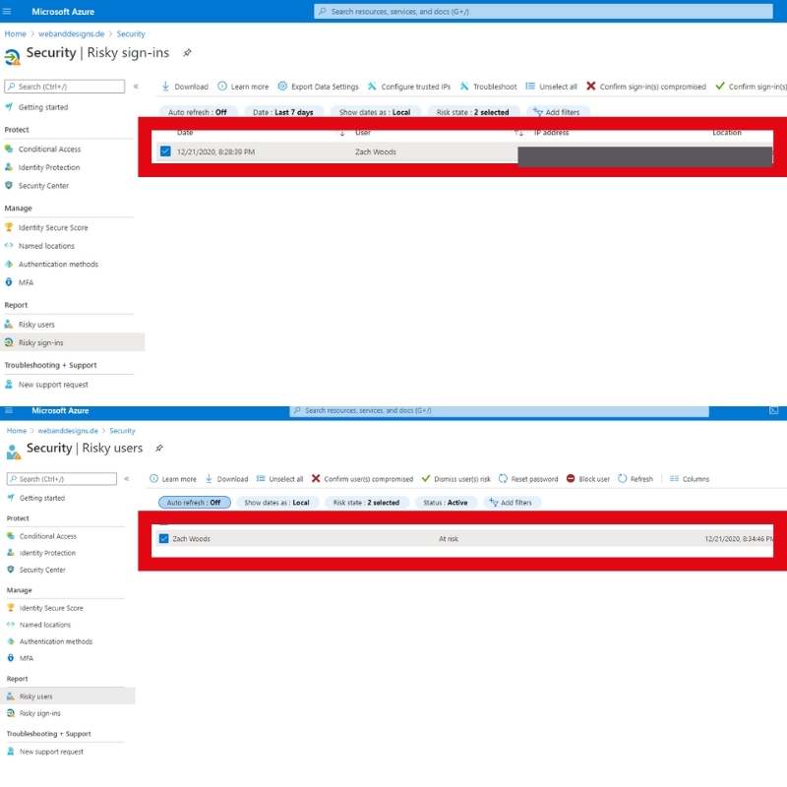Toggle Auto refresh filter on Risky users page
787x787 pixels.
point(194,503)
